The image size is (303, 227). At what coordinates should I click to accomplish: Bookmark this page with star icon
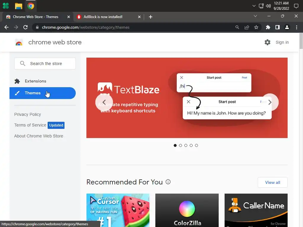256,27
